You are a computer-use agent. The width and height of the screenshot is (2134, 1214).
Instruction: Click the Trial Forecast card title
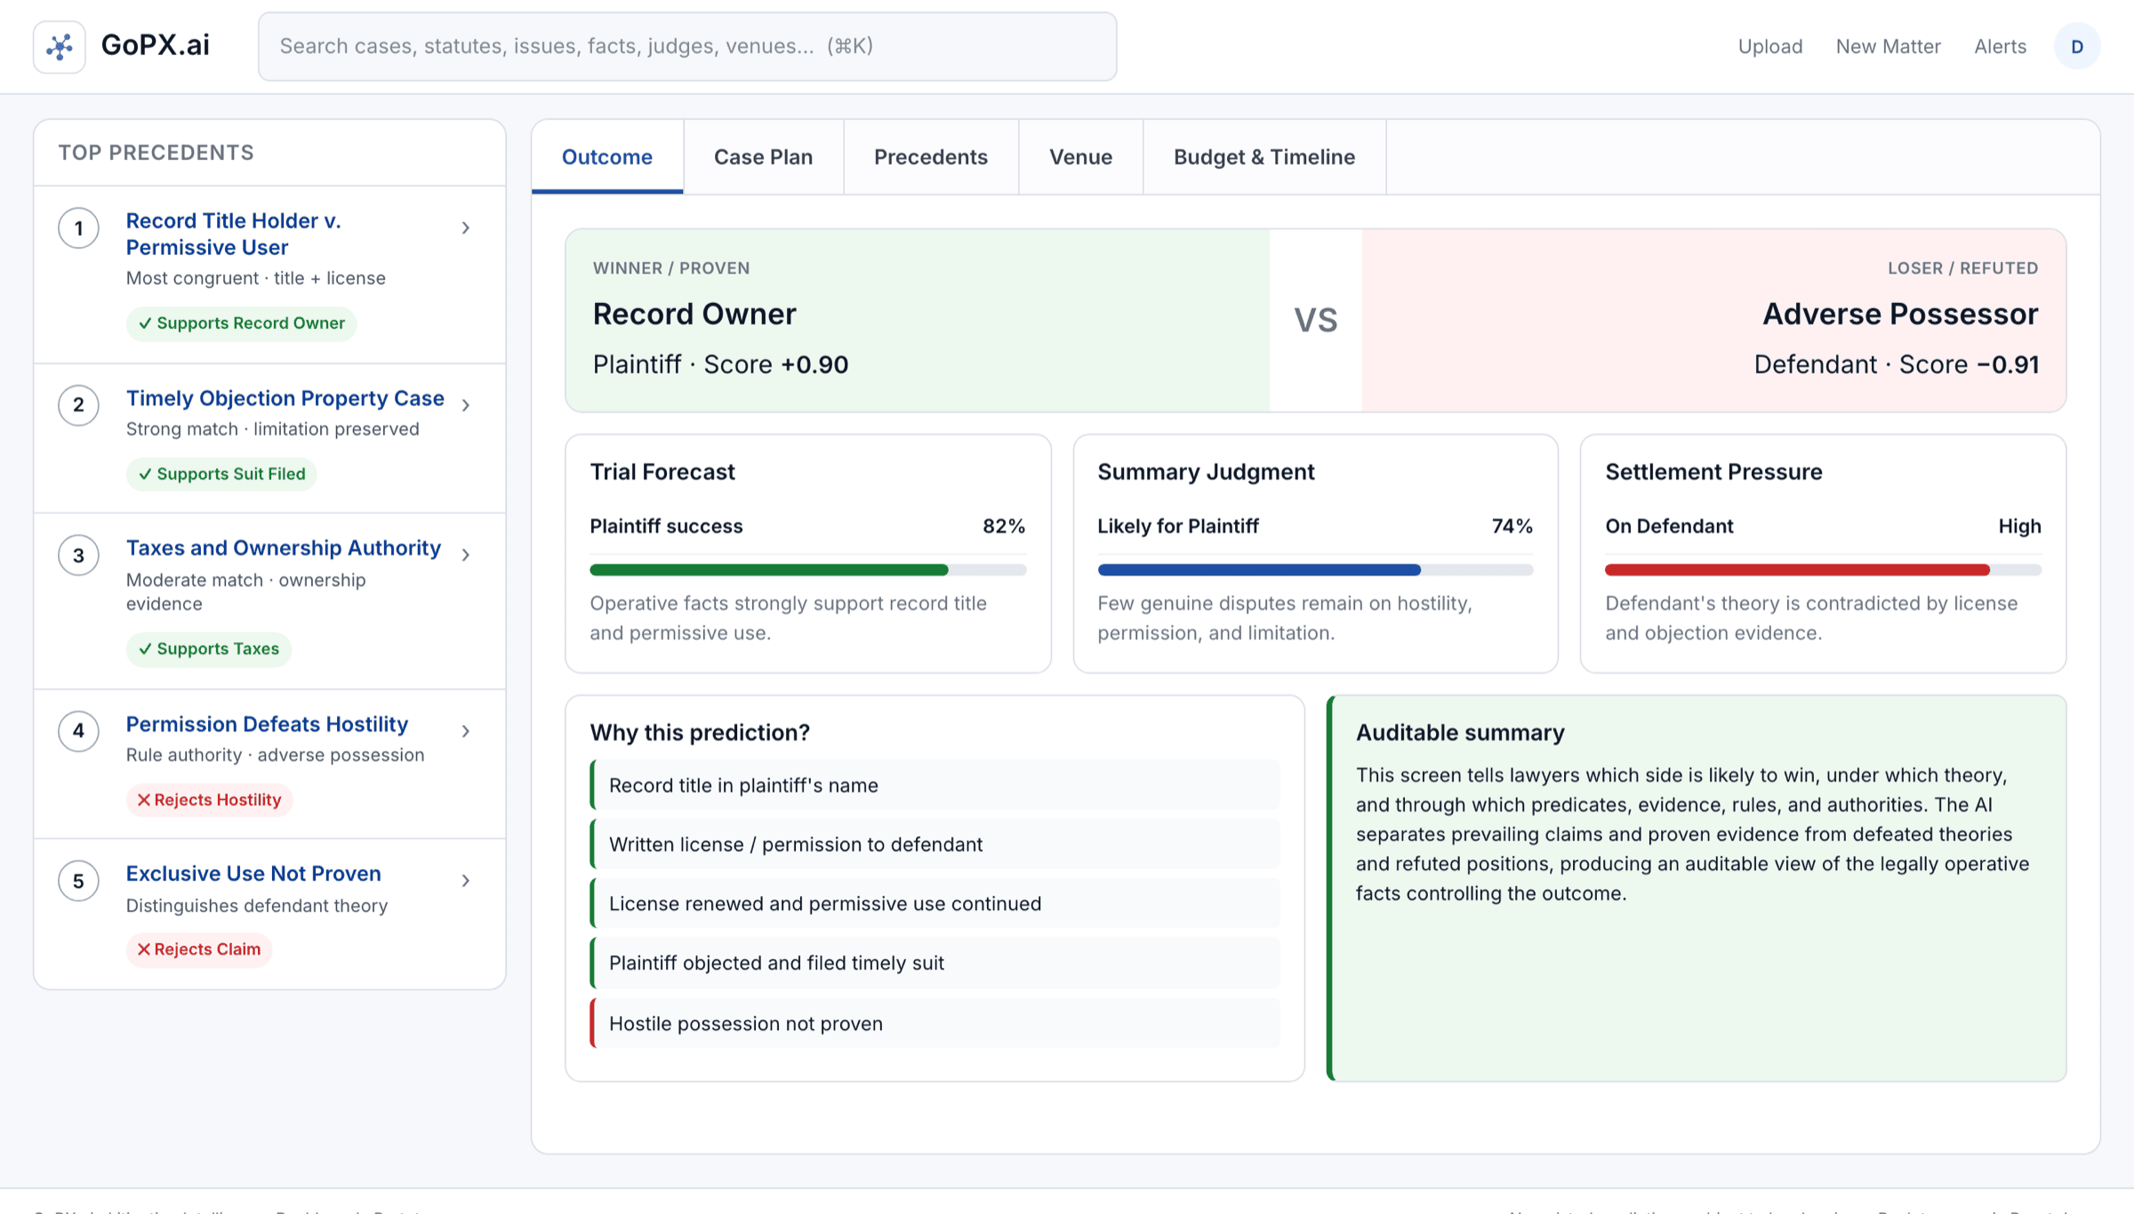tap(662, 472)
